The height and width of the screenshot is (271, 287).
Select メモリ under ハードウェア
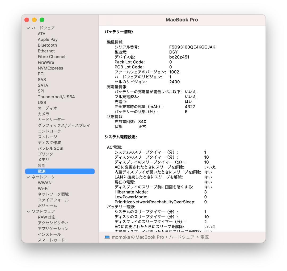point(44,159)
